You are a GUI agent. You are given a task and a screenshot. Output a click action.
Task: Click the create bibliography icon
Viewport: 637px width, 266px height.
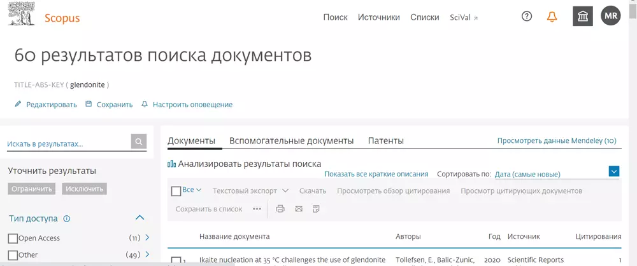point(317,209)
